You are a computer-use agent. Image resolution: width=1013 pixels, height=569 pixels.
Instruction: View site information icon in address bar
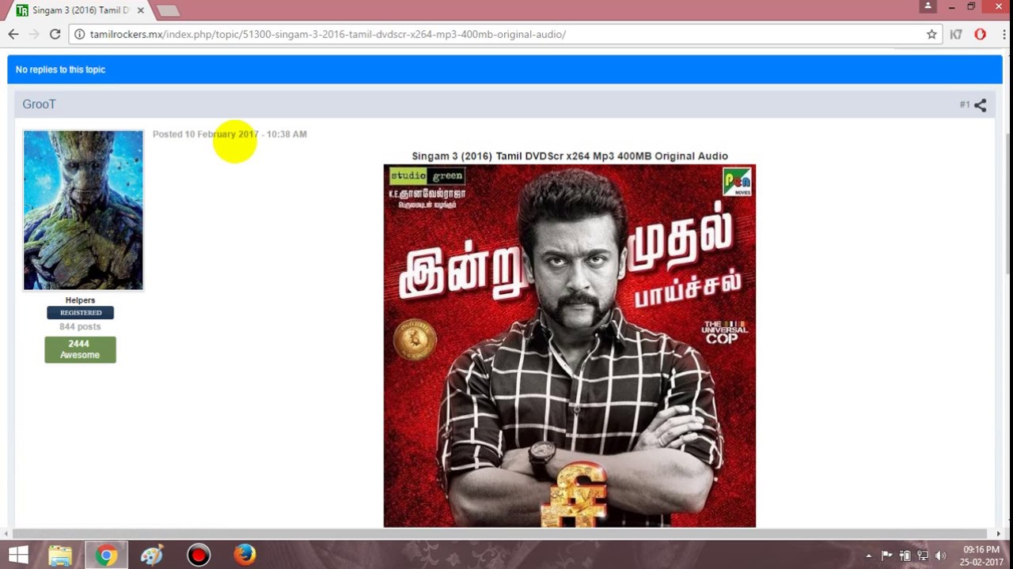tap(80, 34)
